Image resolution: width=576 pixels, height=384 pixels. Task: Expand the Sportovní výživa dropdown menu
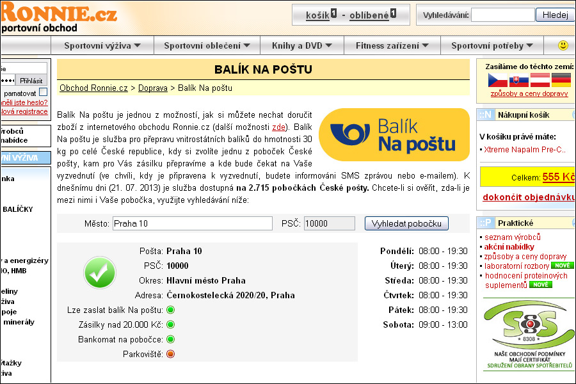tap(102, 45)
